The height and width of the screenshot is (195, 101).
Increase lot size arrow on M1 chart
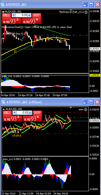(x=29, y=15)
